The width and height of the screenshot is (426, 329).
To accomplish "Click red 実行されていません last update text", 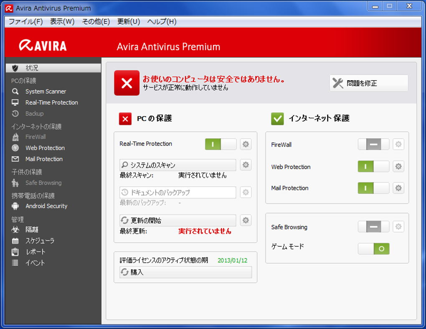I will point(205,231).
